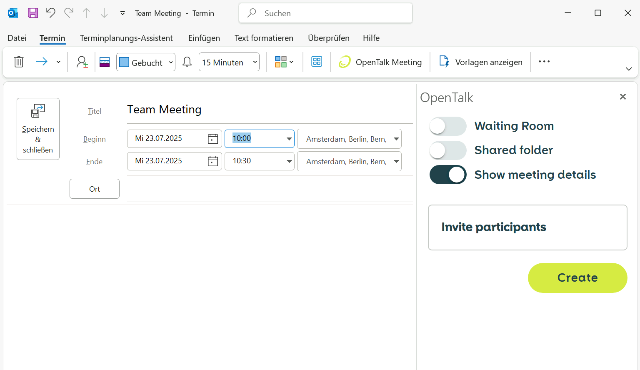Click the location input field next to Ort
The width and height of the screenshot is (640, 370).
270,189
